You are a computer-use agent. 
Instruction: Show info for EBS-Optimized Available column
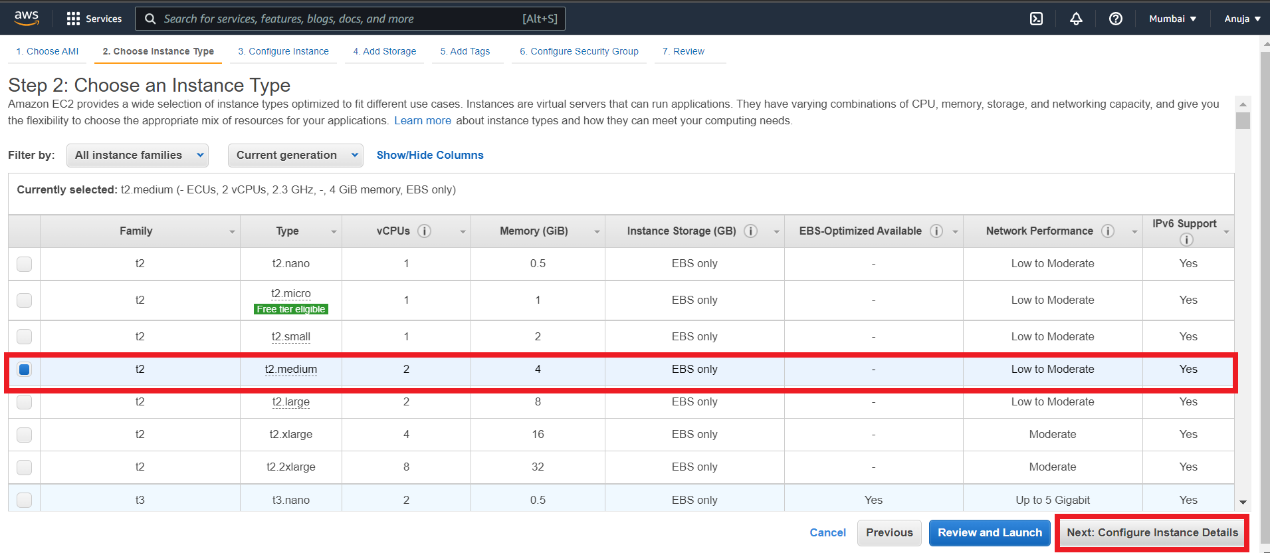tap(936, 231)
